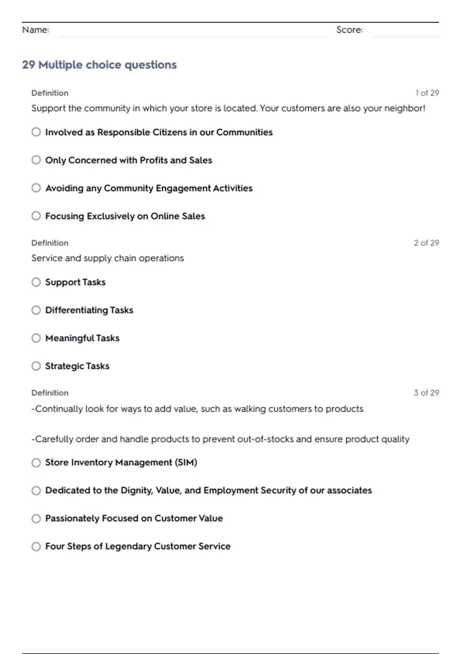This screenshot has height=654, width=461.
Task: Click the 'Support the community' definition text
Action: click(228, 108)
